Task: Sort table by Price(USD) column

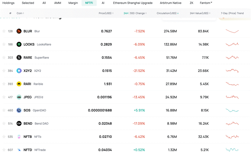Action: coord(106,13)
